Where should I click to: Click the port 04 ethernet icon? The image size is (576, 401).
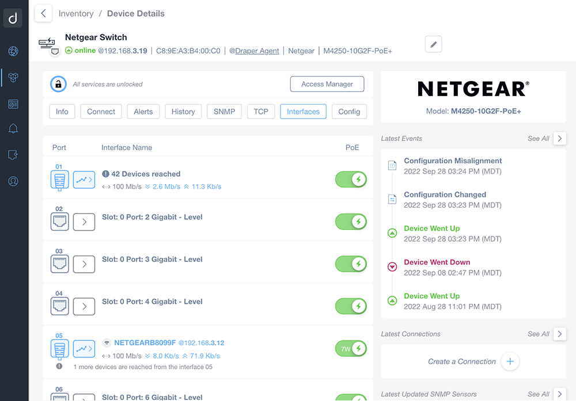59,306
